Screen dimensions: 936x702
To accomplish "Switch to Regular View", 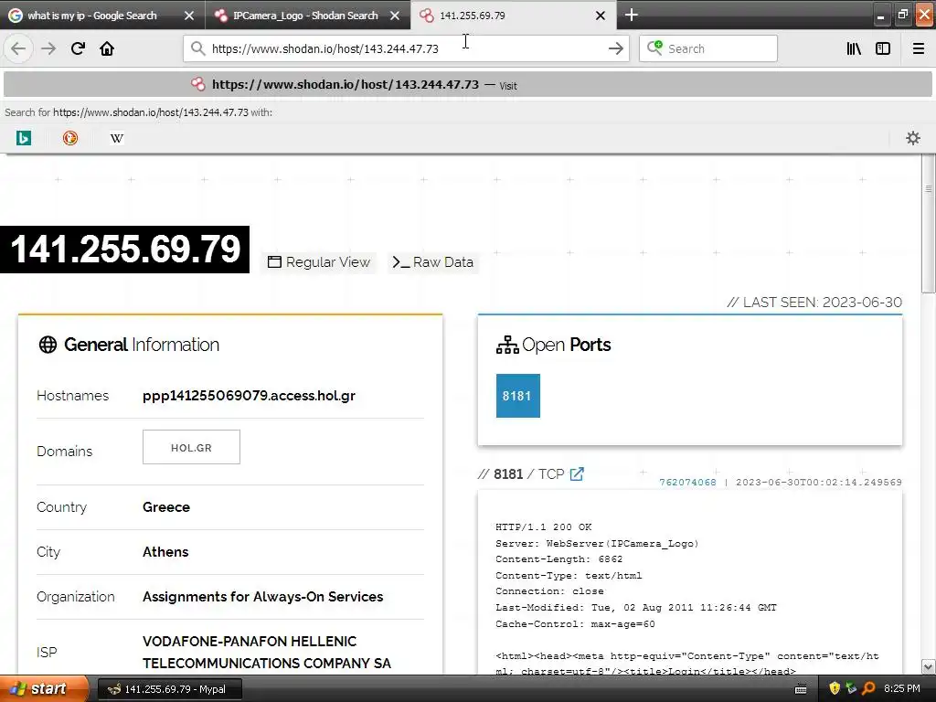I will tap(319, 262).
